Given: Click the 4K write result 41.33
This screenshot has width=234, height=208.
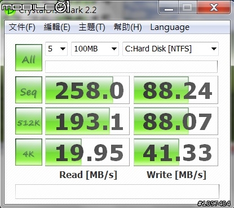Looking at the screenshot, I should tap(176, 152).
